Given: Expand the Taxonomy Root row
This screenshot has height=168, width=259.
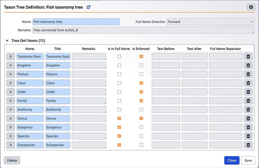Looking at the screenshot, I should (x=11, y=57).
